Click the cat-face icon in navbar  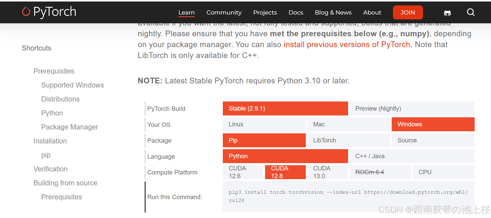[447, 13]
